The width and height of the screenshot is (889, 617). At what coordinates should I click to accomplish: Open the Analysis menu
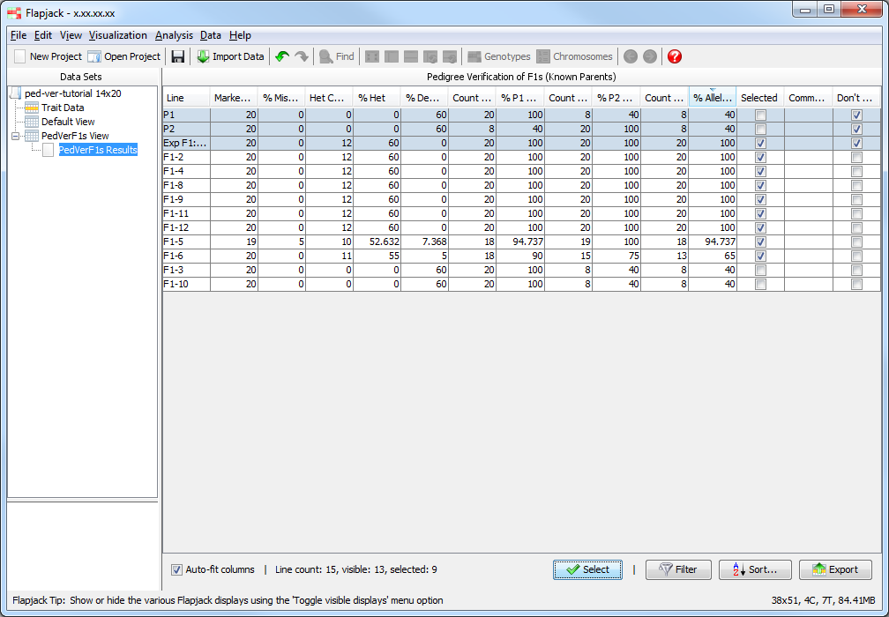174,35
